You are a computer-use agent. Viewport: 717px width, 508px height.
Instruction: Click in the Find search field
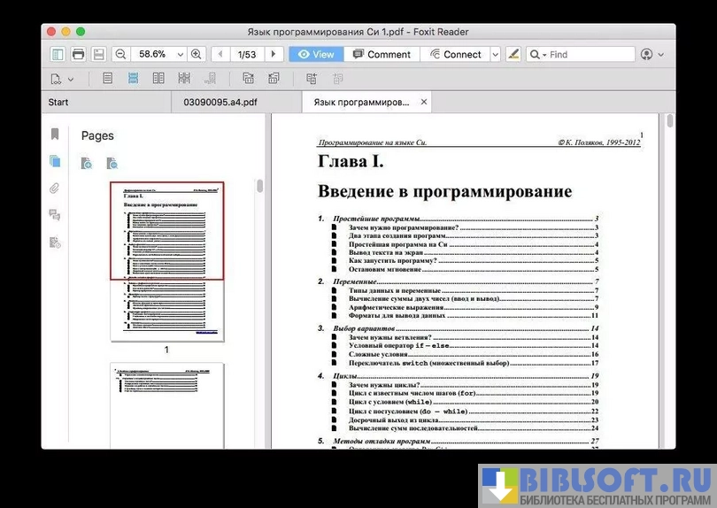[588, 54]
